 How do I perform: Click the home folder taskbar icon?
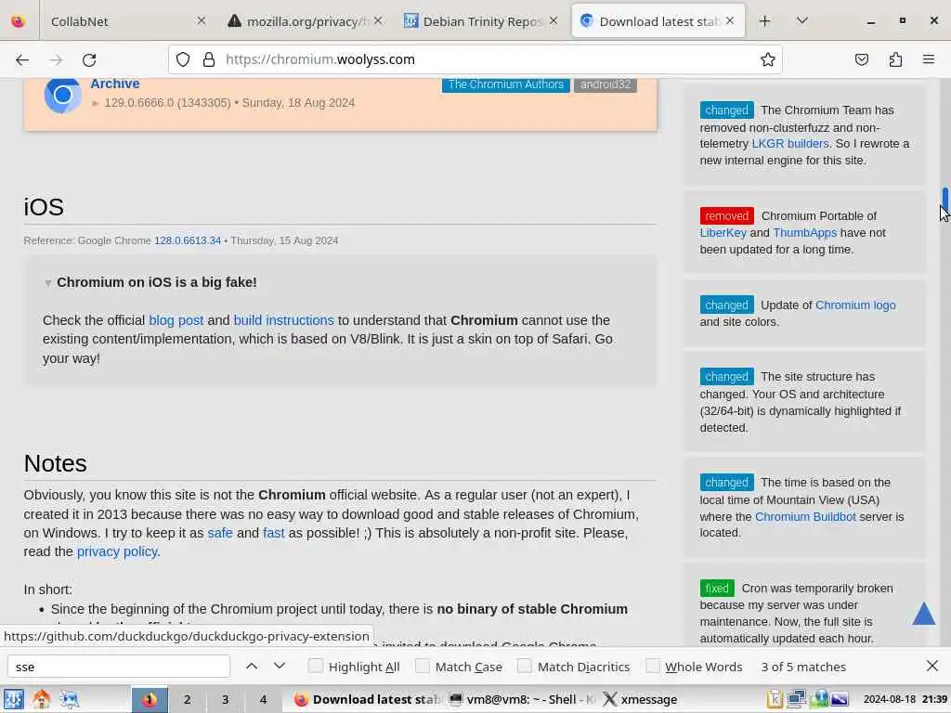coord(41,699)
